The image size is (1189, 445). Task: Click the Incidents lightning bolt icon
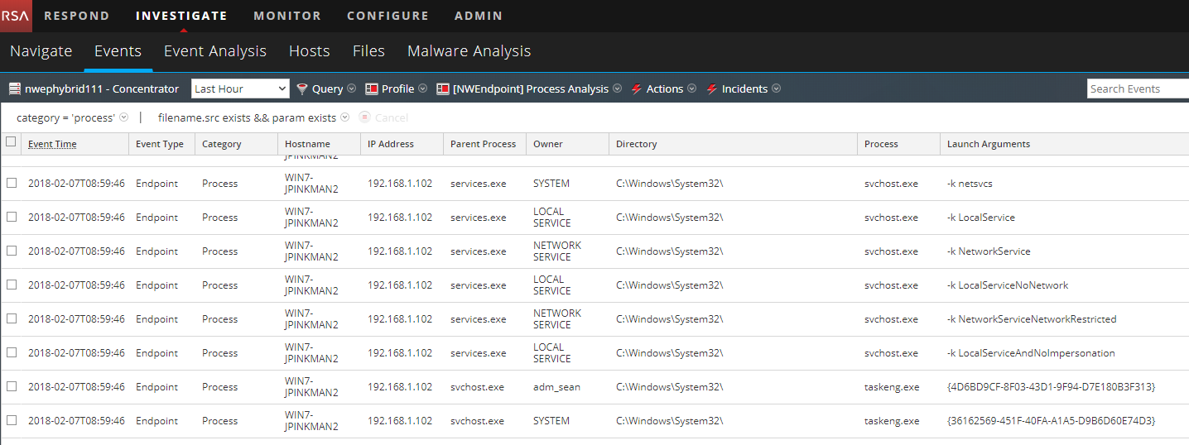tap(712, 89)
